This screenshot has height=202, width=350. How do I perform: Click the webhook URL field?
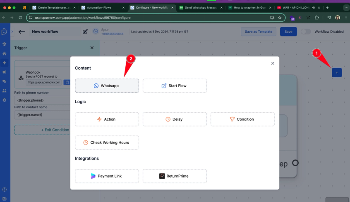44,82
